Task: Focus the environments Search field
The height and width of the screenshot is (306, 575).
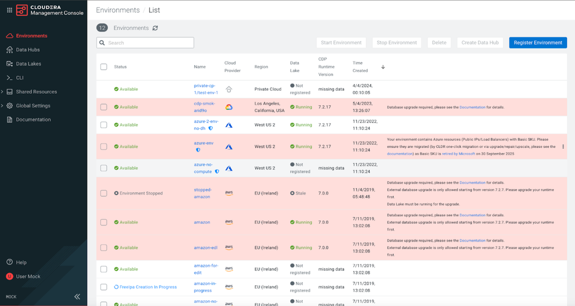Action: coord(145,43)
